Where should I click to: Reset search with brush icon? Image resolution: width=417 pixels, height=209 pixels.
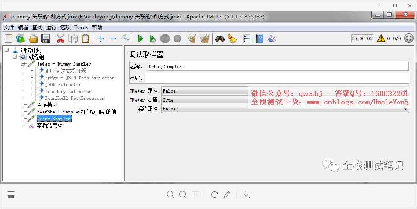[x=232, y=39]
